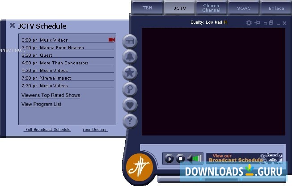Select the 2:00 Music Videos entry
Viewport: 292px width, 186px height.
68,40
